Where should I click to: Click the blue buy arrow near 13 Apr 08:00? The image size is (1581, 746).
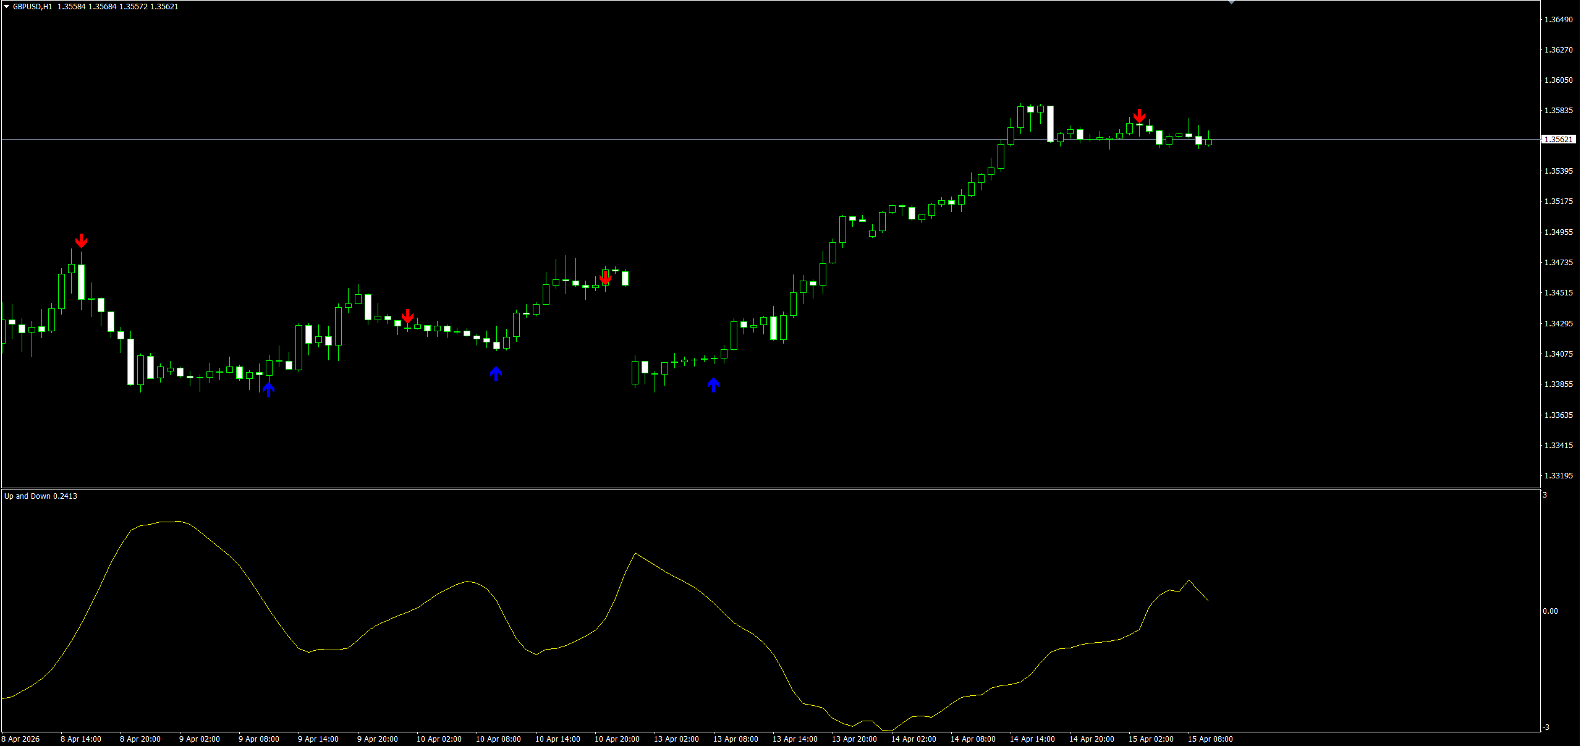[713, 385]
